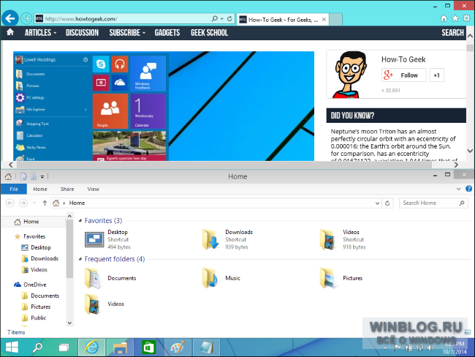
Task: Select the Desktop shortcut item
Action: [107, 239]
